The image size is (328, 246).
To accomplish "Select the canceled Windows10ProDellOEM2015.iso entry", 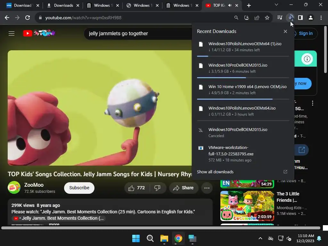I will coord(243,132).
